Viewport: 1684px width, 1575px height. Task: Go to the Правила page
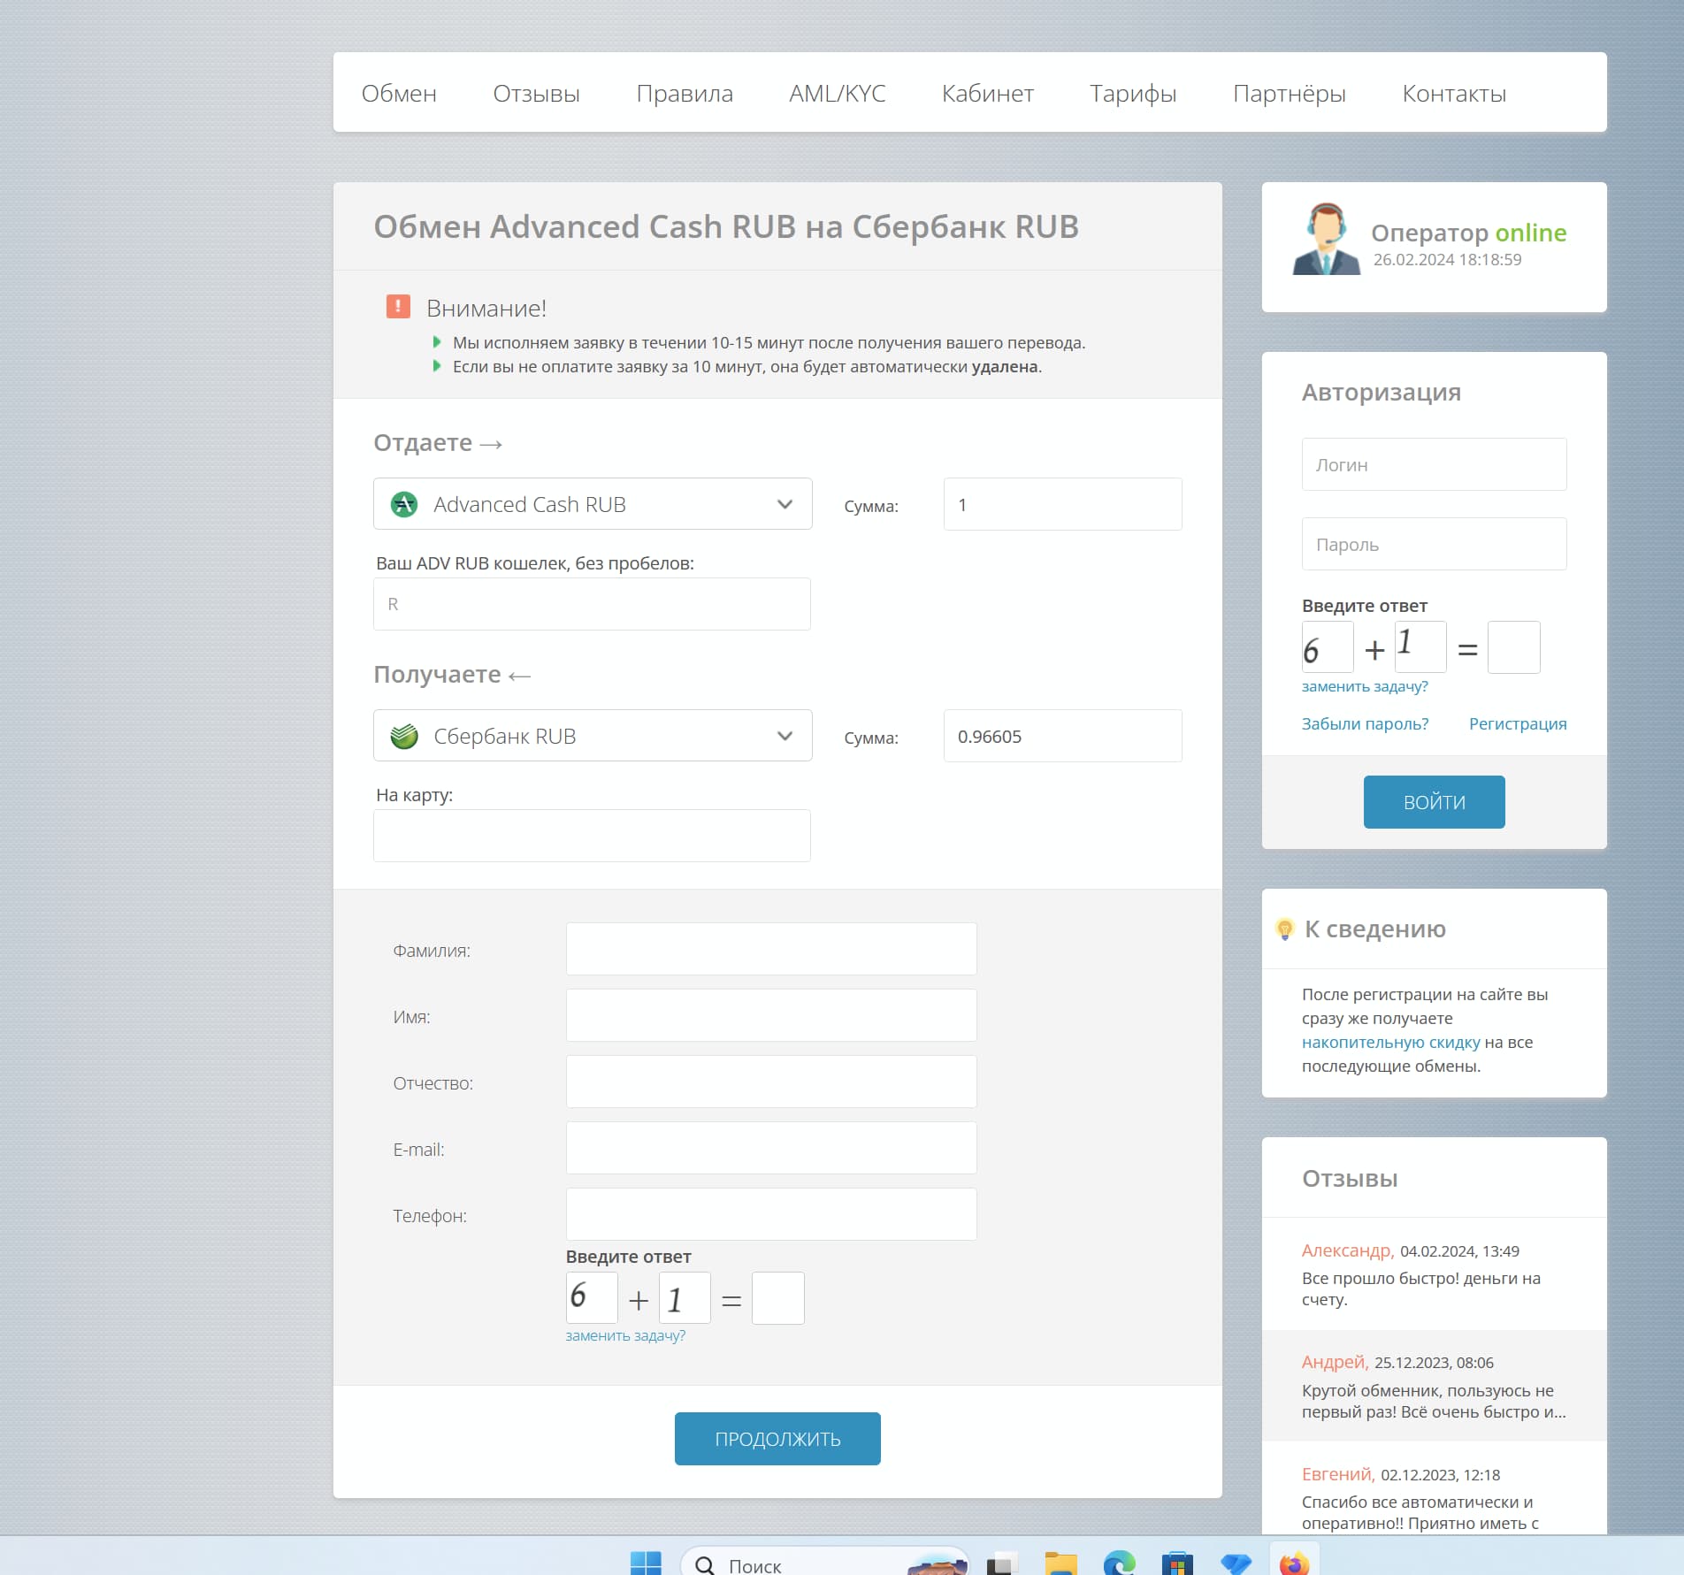coord(685,93)
